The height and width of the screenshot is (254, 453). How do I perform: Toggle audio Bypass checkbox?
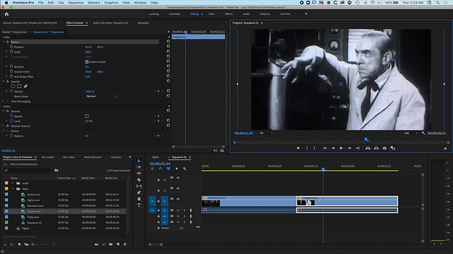86,116
